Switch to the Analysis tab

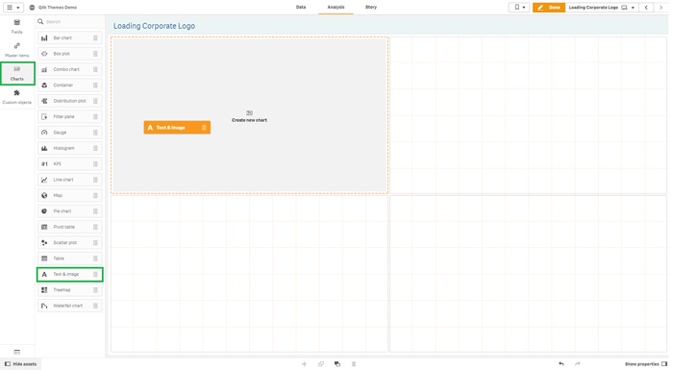[336, 8]
